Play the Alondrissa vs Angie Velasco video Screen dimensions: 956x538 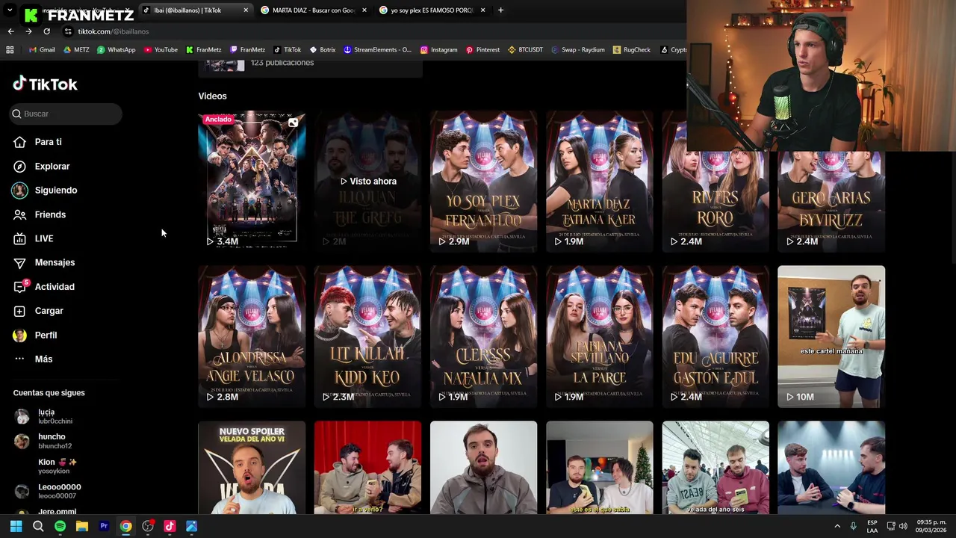click(x=252, y=336)
